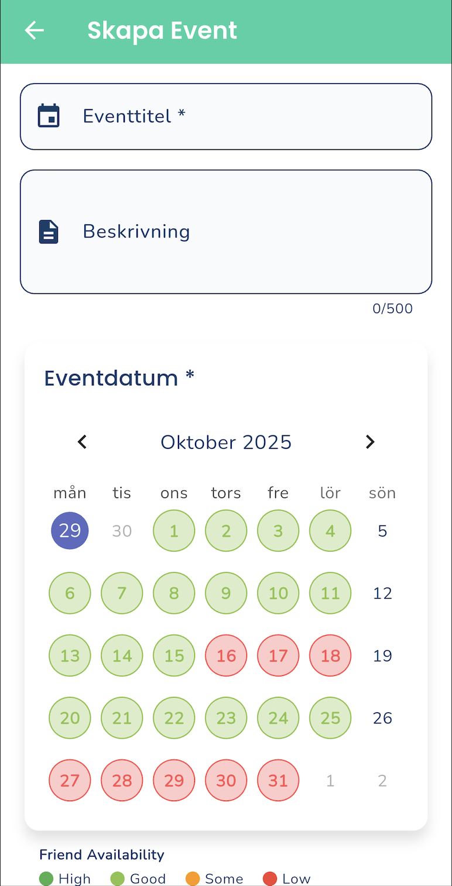Select October 10 green date
The width and height of the screenshot is (452, 886).
point(278,593)
